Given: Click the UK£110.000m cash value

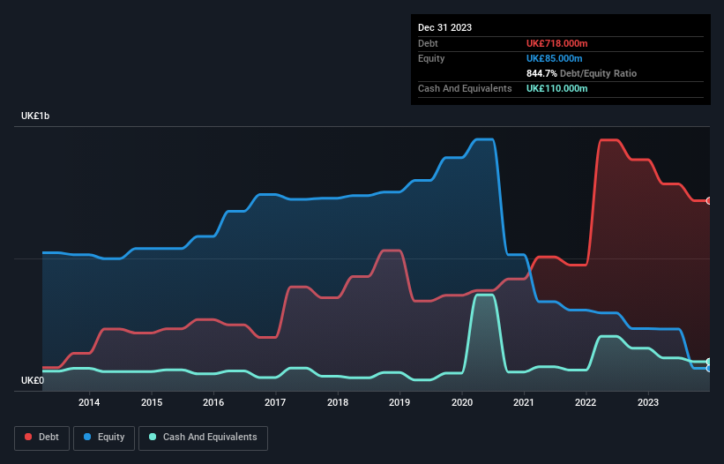Looking at the screenshot, I should tap(556, 88).
